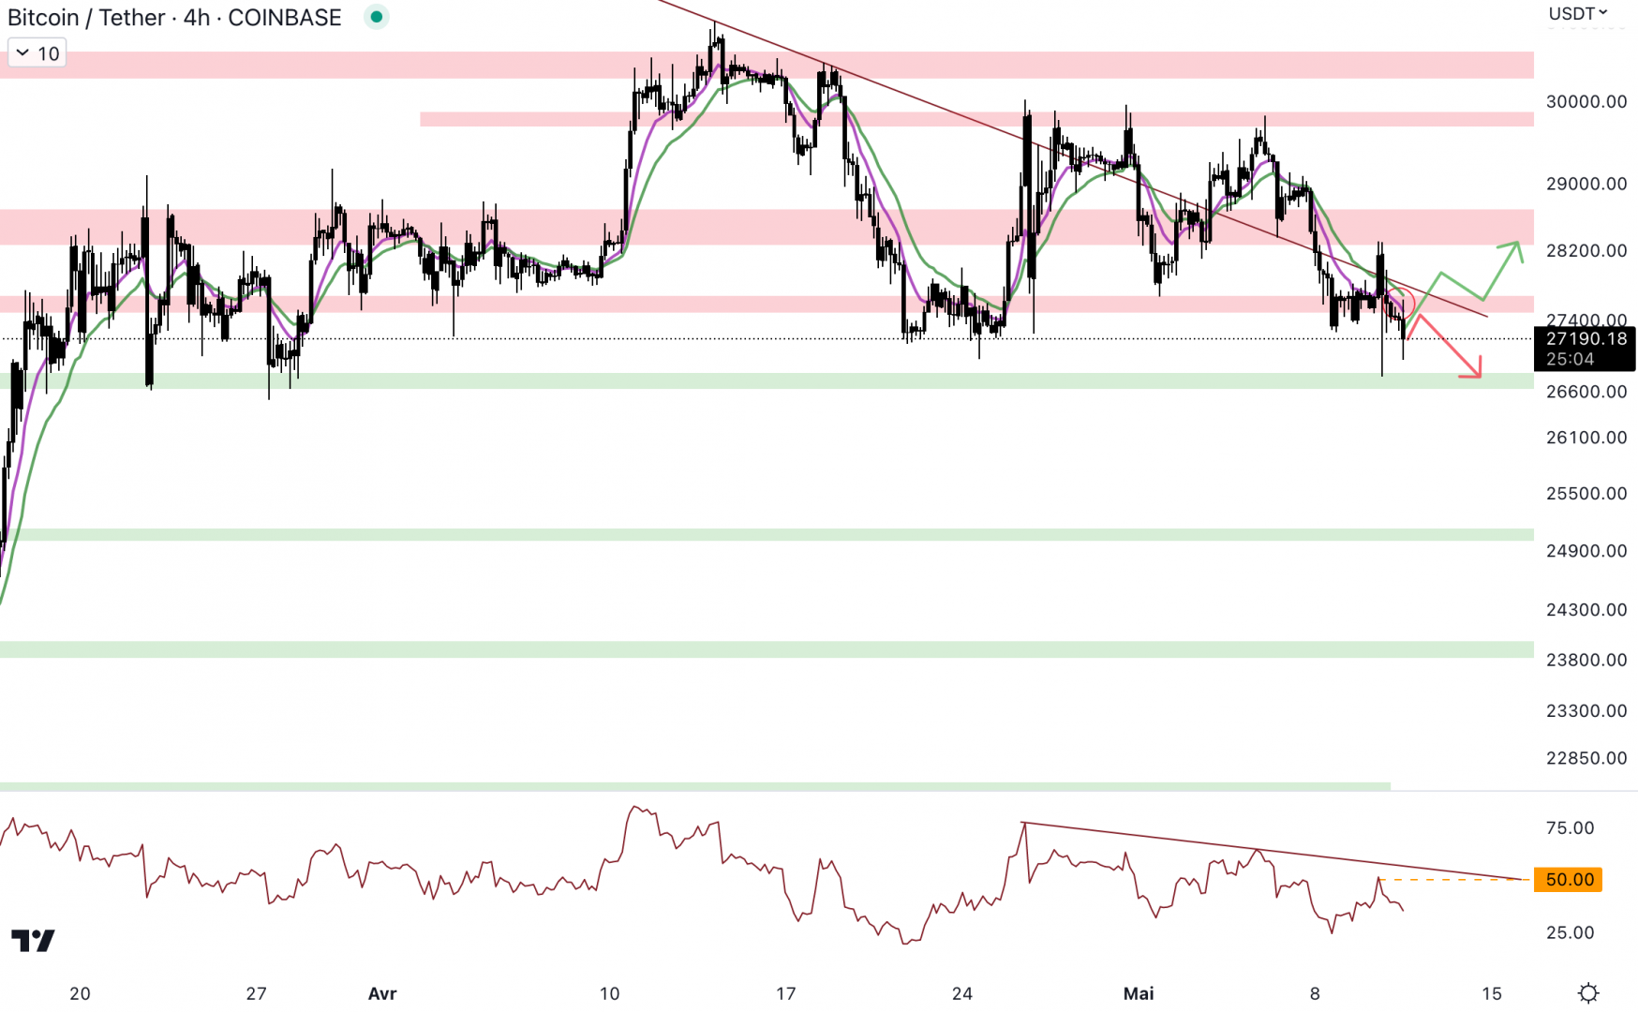Image resolution: width=1638 pixels, height=1012 pixels.
Task: Select the orange dashed RSI 50 line
Action: [x=1453, y=880]
